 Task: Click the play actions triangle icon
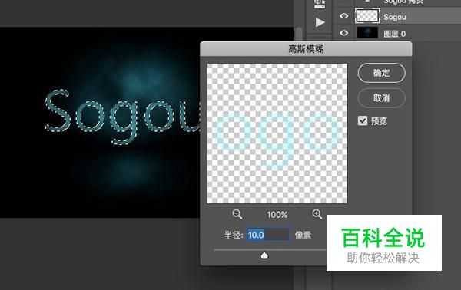tap(320, 22)
